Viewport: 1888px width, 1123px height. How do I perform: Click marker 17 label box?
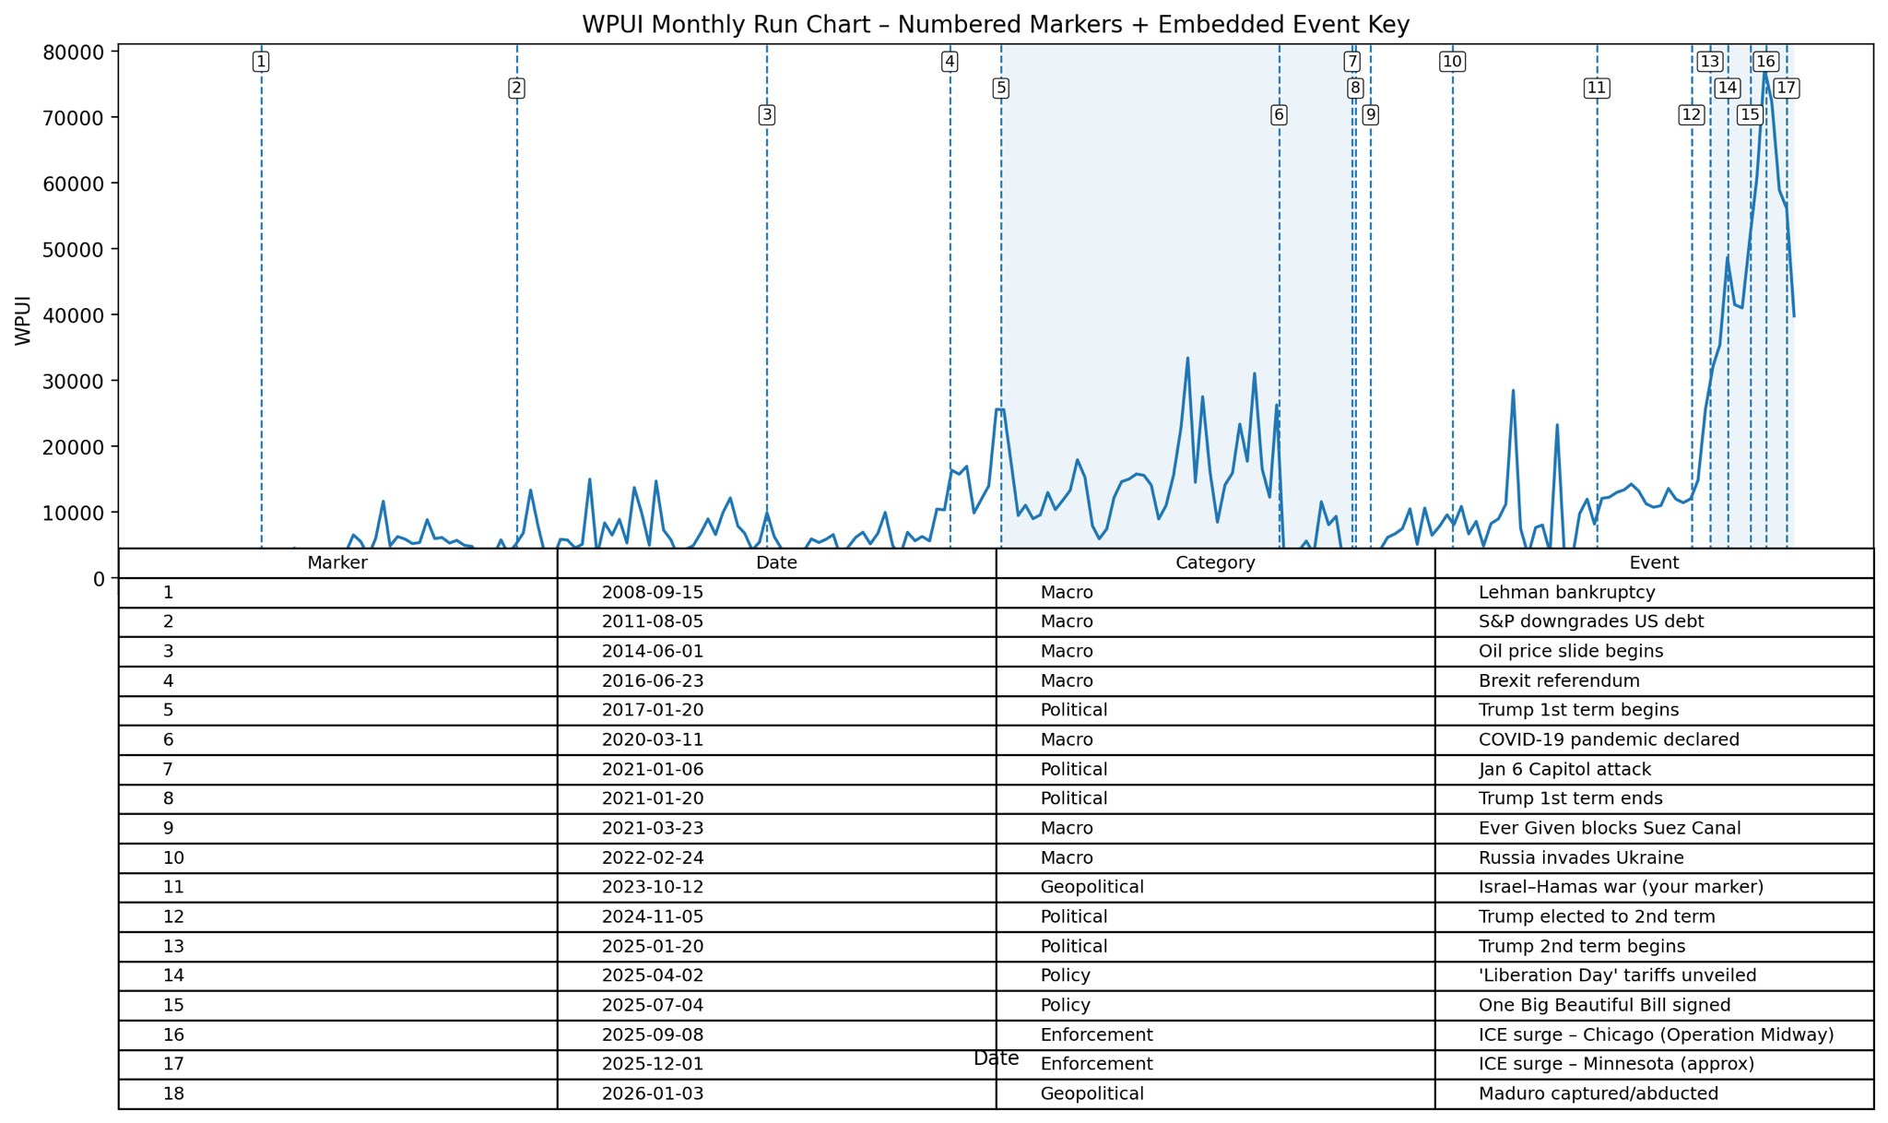point(1786,89)
